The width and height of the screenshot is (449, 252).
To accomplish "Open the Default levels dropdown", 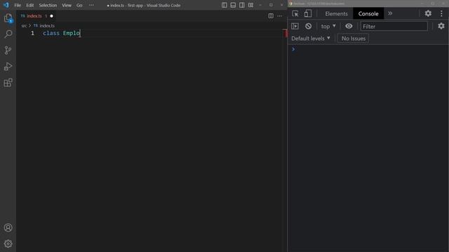I will 311,38.
